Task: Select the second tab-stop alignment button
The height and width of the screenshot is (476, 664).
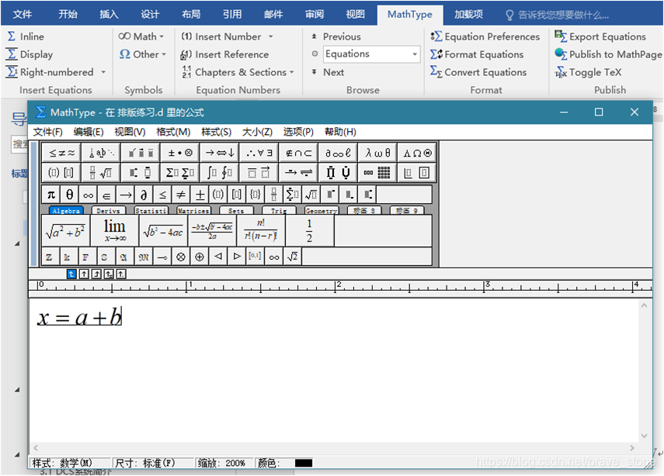Action: [x=84, y=274]
